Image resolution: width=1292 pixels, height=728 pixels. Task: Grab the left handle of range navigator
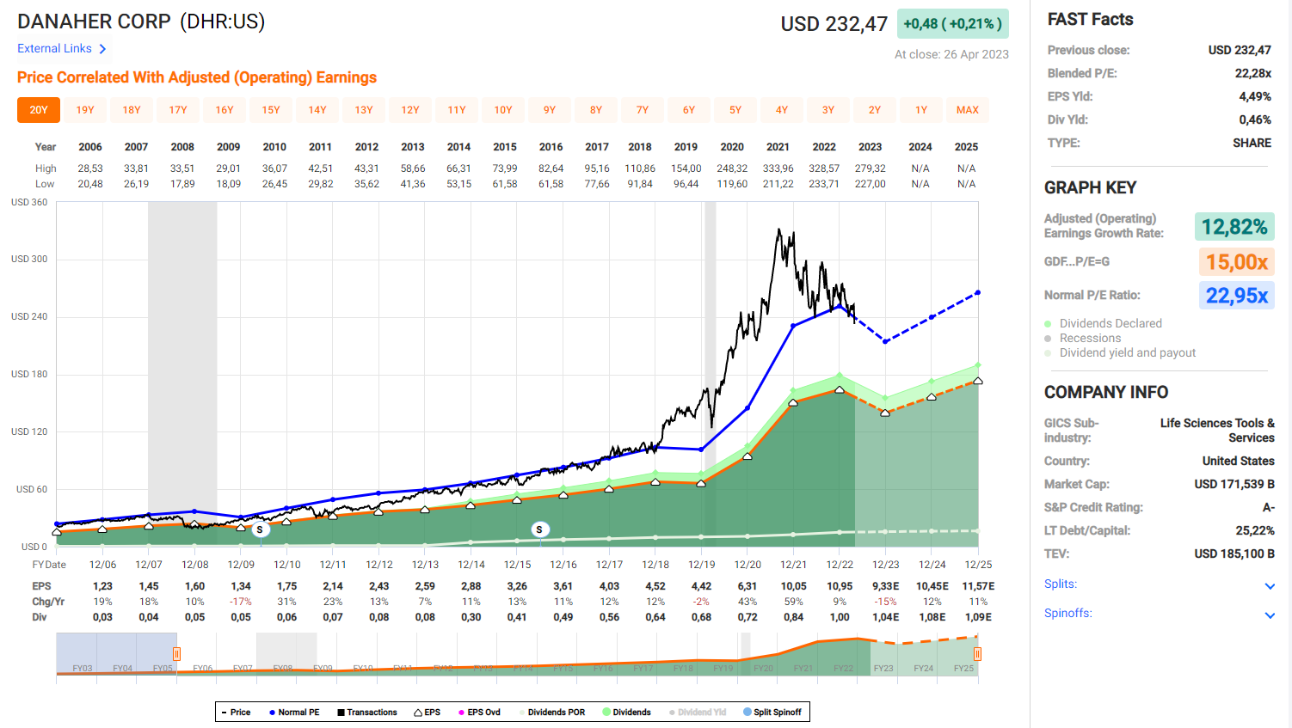[x=176, y=654]
